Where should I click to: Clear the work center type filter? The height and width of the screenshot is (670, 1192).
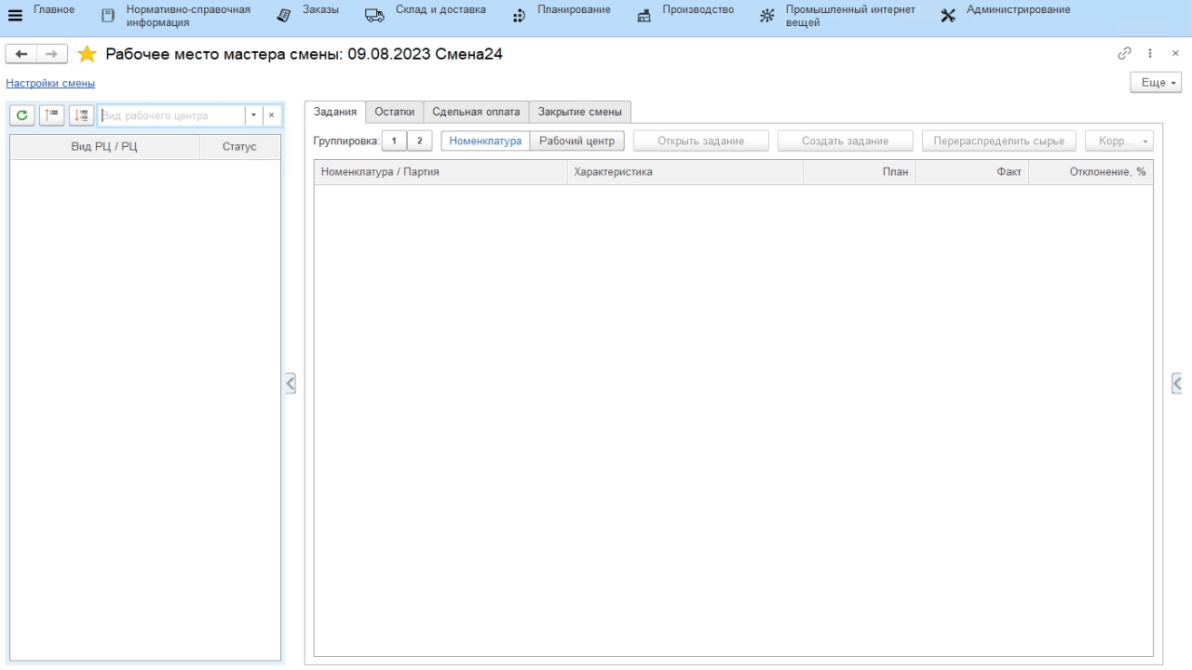(x=271, y=115)
